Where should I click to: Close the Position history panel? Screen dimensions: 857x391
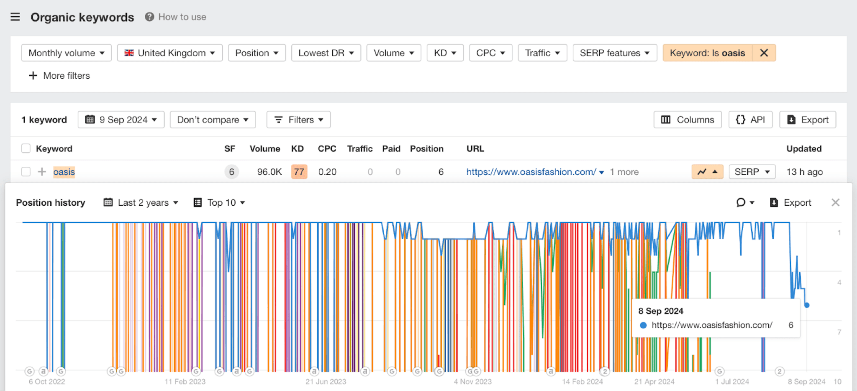835,202
